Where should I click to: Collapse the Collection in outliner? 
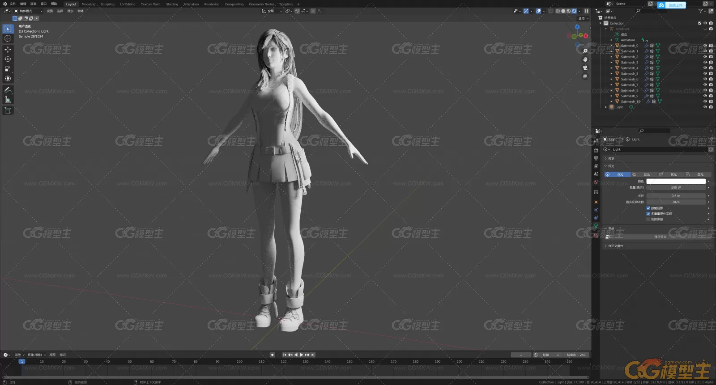pyautogui.click(x=601, y=23)
